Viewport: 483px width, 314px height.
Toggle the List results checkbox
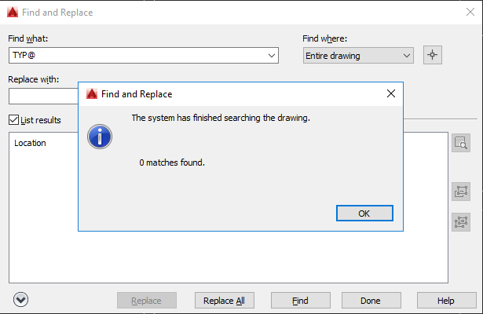[13, 120]
